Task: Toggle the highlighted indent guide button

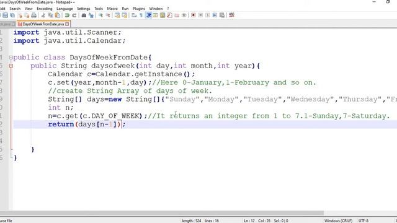Action: coord(149,15)
